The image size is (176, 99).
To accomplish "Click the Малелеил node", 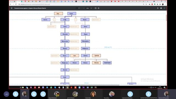I will coord(65,41).
